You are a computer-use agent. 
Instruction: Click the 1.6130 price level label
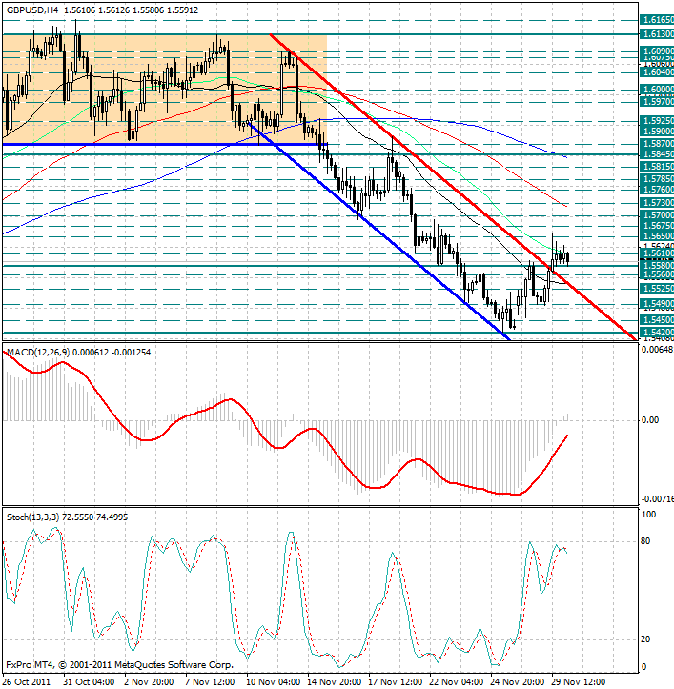(657, 34)
